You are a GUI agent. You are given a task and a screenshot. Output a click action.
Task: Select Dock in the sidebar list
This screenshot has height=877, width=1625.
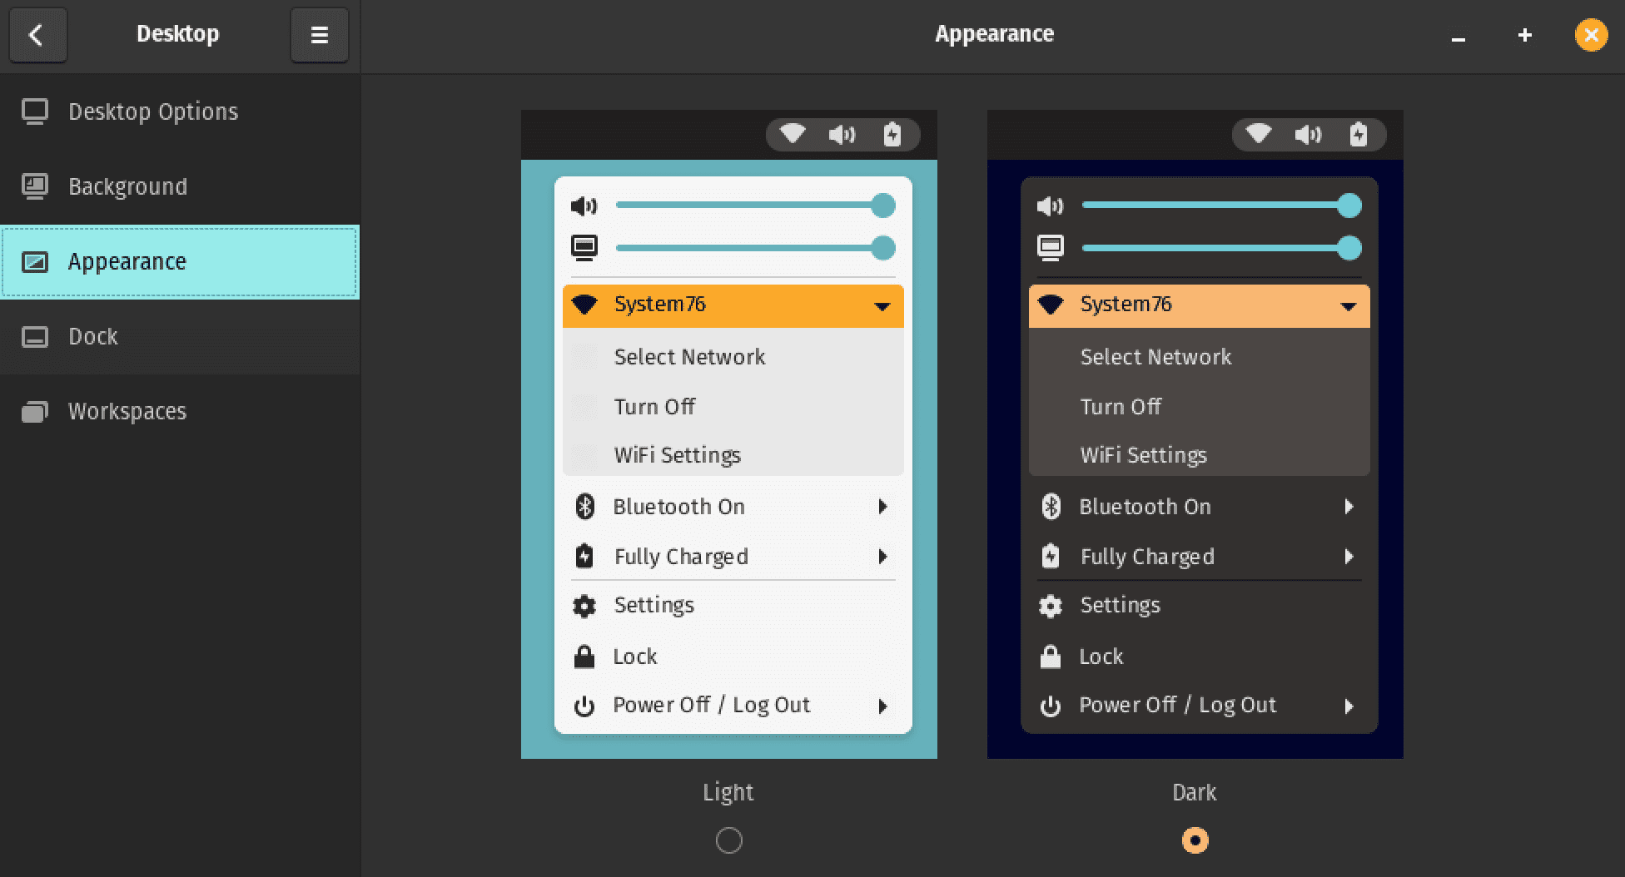tap(92, 336)
